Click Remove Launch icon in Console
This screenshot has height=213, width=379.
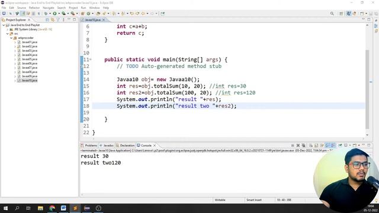(298, 146)
